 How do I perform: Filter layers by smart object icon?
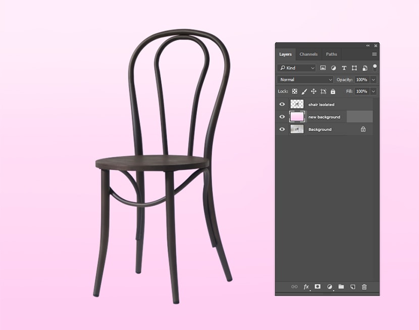pos(365,68)
